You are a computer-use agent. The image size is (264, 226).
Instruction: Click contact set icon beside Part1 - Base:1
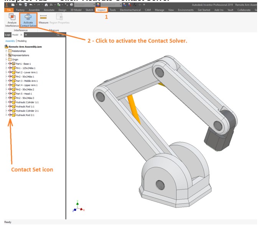click(x=10, y=64)
